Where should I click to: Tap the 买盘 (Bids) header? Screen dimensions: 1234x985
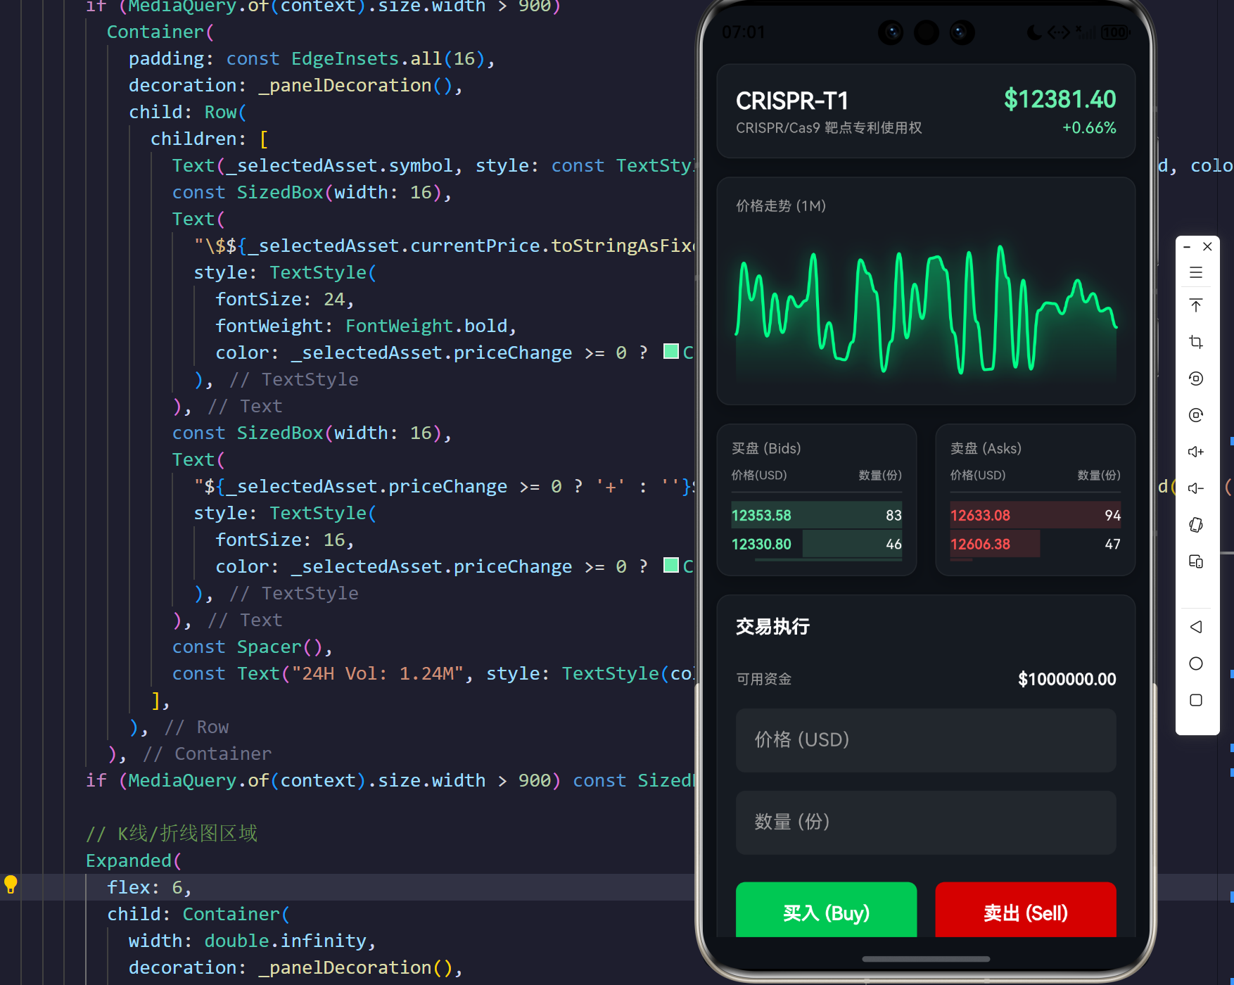pos(766,449)
